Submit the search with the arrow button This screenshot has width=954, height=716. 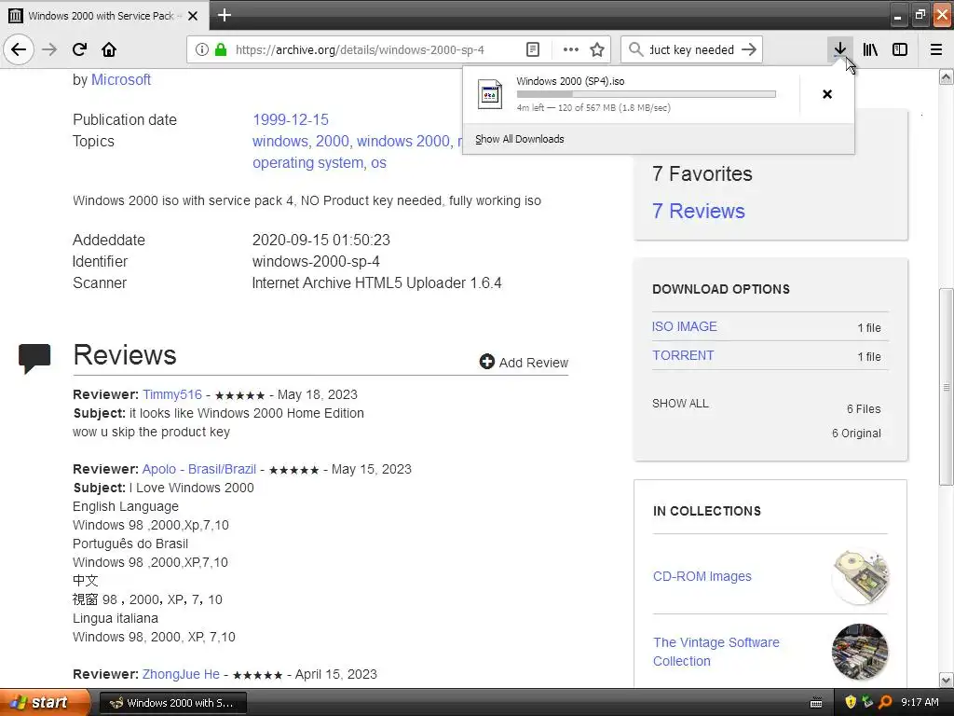click(x=750, y=49)
